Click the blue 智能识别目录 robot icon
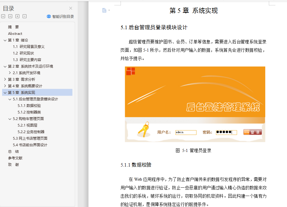Screen dimensions: 287x207 [49, 16]
